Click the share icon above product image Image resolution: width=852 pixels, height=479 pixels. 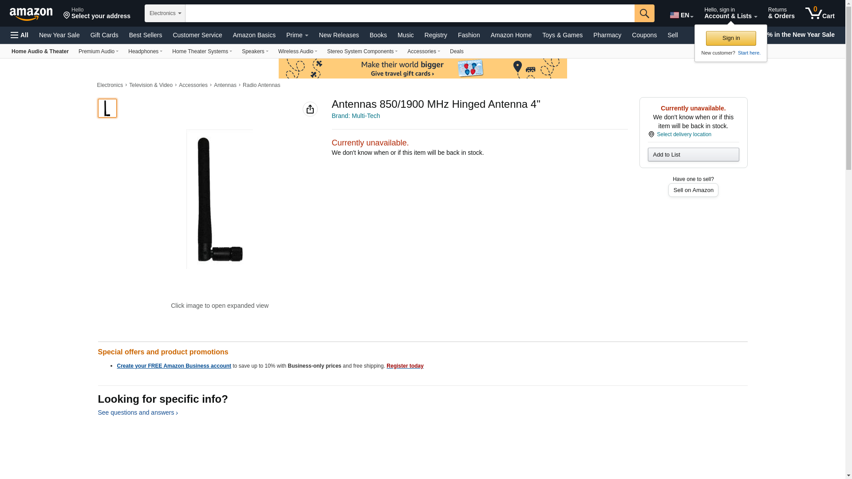tap(310, 109)
